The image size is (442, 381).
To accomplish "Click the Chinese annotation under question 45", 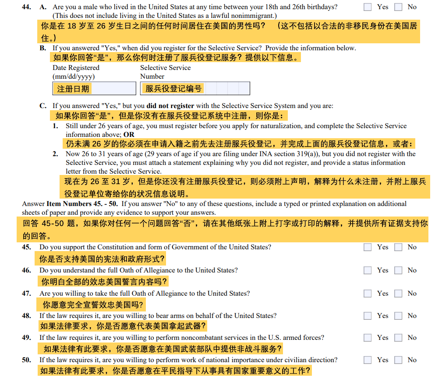I will [103, 259].
